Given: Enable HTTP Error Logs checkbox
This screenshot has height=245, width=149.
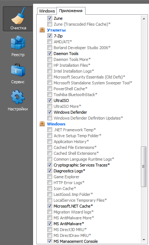Looking at the screenshot, I should point(50,183).
